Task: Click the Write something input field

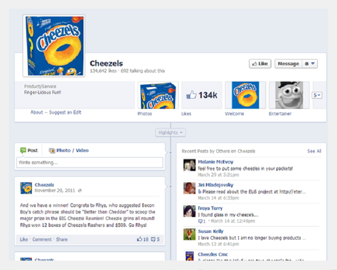Action: pos(89,163)
